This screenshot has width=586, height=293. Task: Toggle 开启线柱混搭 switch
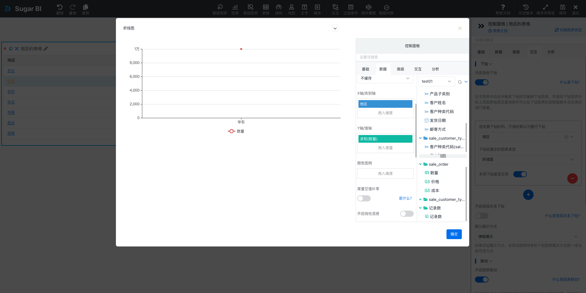point(407,214)
